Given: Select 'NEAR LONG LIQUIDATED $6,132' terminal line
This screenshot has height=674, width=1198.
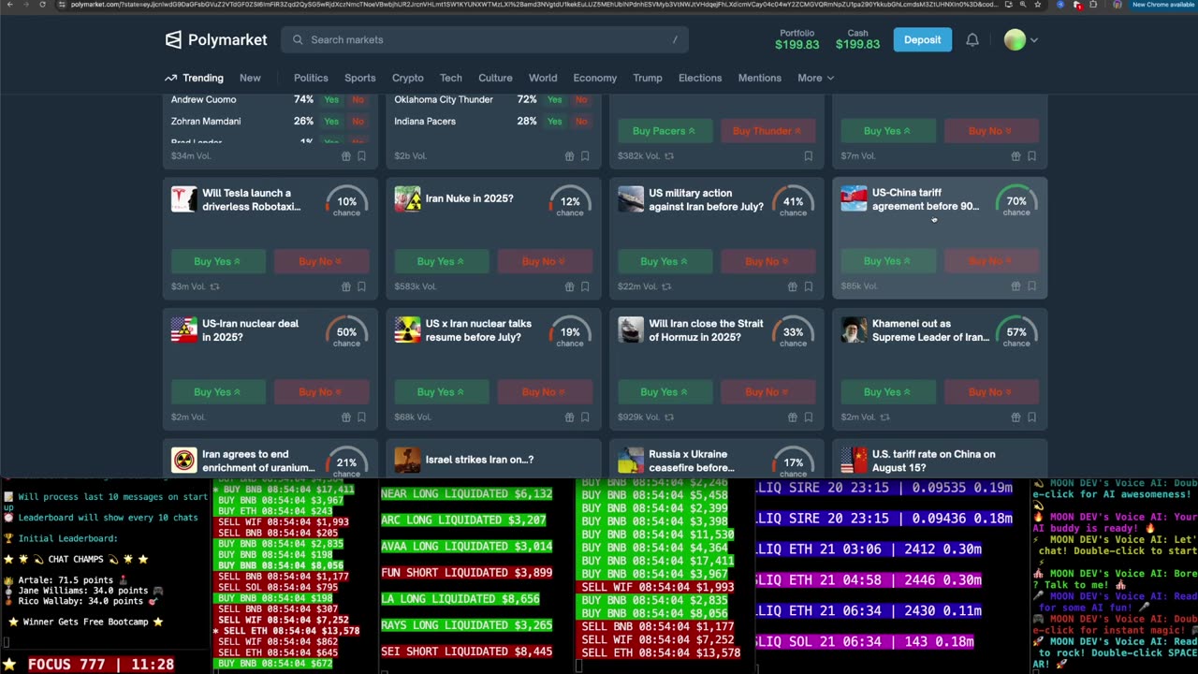Looking at the screenshot, I should tap(467, 493).
